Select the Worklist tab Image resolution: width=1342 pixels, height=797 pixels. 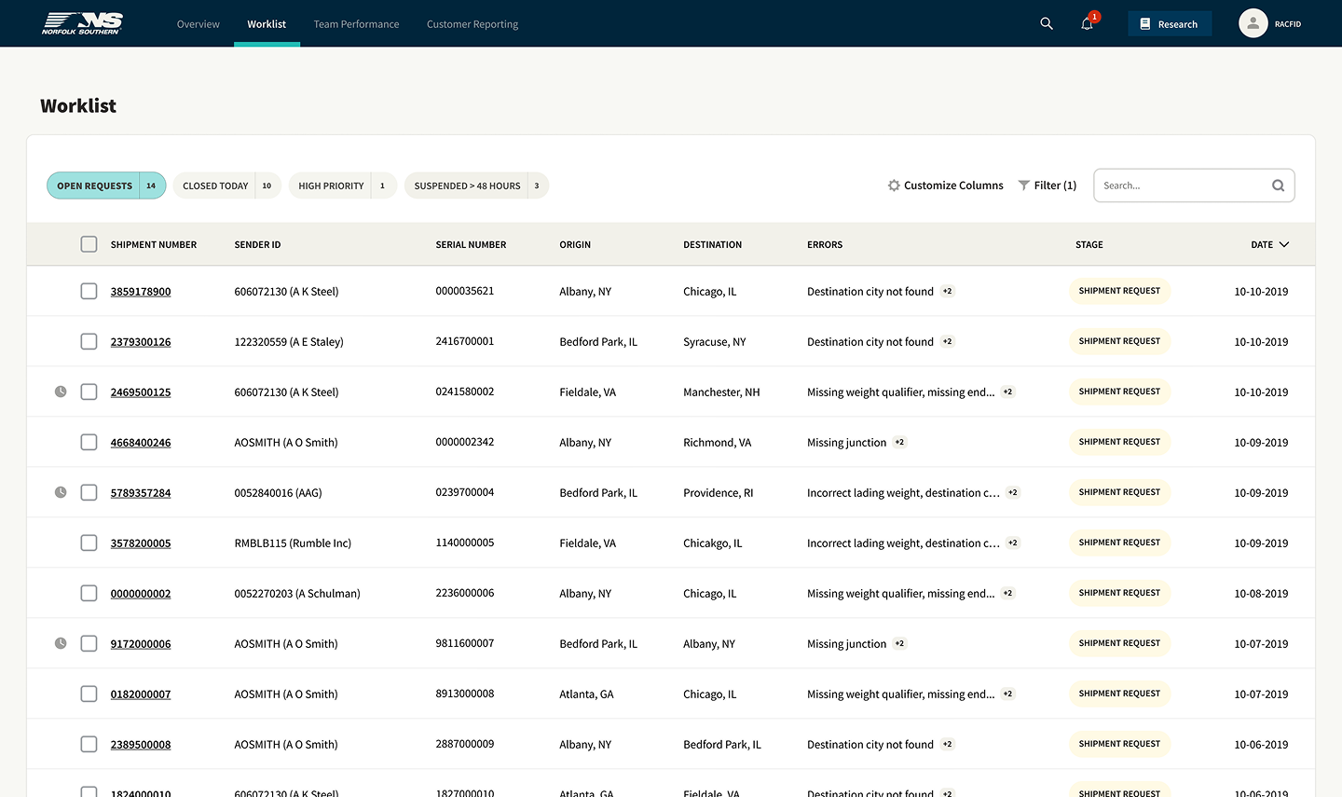tap(267, 24)
